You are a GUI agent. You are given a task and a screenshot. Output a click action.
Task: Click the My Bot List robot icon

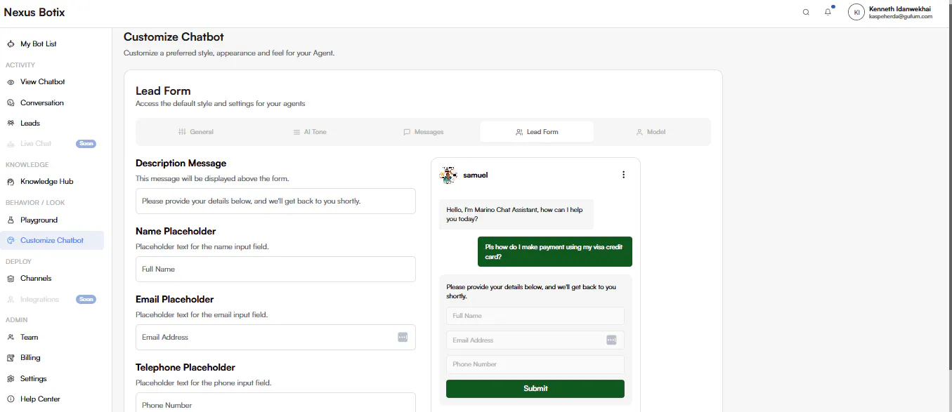pyautogui.click(x=11, y=44)
